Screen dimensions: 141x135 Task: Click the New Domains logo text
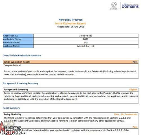click(130, 6)
